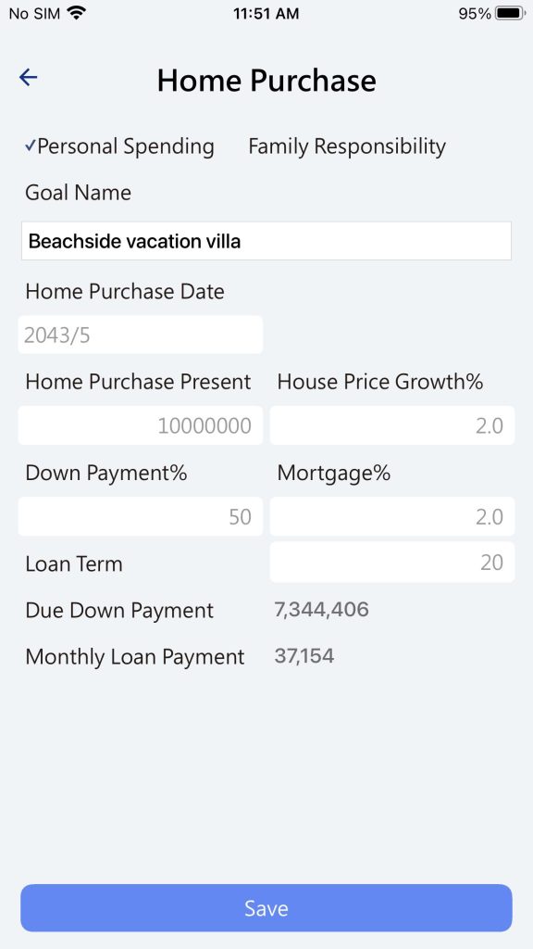Change the Loan Term value
The width and height of the screenshot is (533, 949).
[392, 563]
